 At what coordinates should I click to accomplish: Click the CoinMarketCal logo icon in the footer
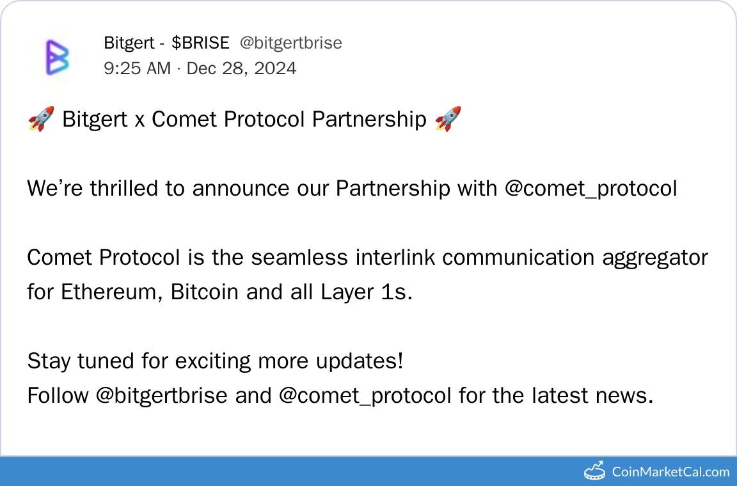pyautogui.click(x=595, y=471)
